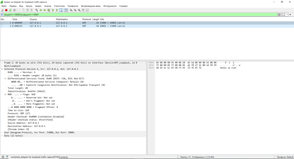Zoom in on packet text

[x=71, y=10]
